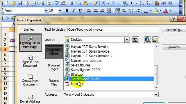186x104 pixels.
Task: Align text left in the cell
Action: click(x=89, y=11)
